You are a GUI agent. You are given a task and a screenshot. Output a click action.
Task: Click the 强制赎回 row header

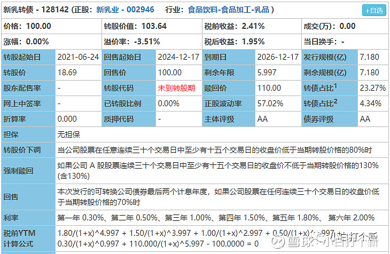[19, 171]
